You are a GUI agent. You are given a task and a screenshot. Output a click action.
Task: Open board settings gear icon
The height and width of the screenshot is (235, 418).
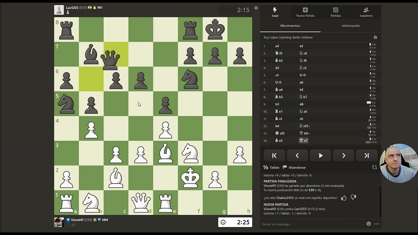pyautogui.click(x=256, y=8)
